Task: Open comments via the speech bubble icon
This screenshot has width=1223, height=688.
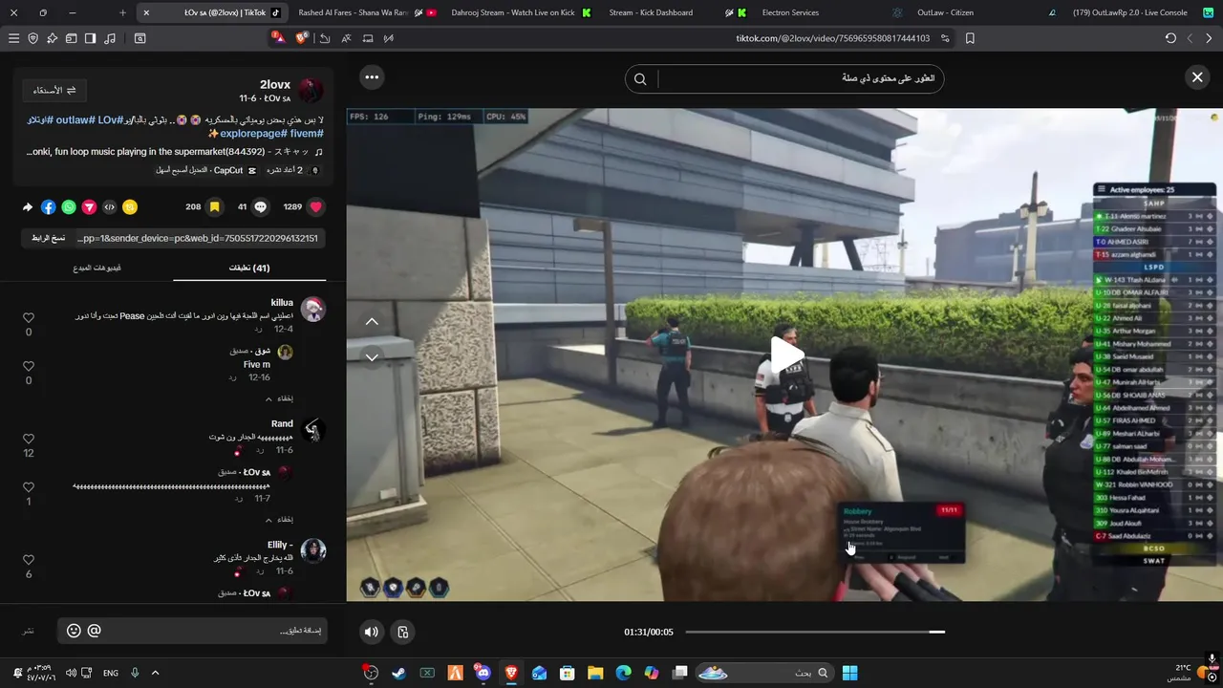Action: coord(260,206)
